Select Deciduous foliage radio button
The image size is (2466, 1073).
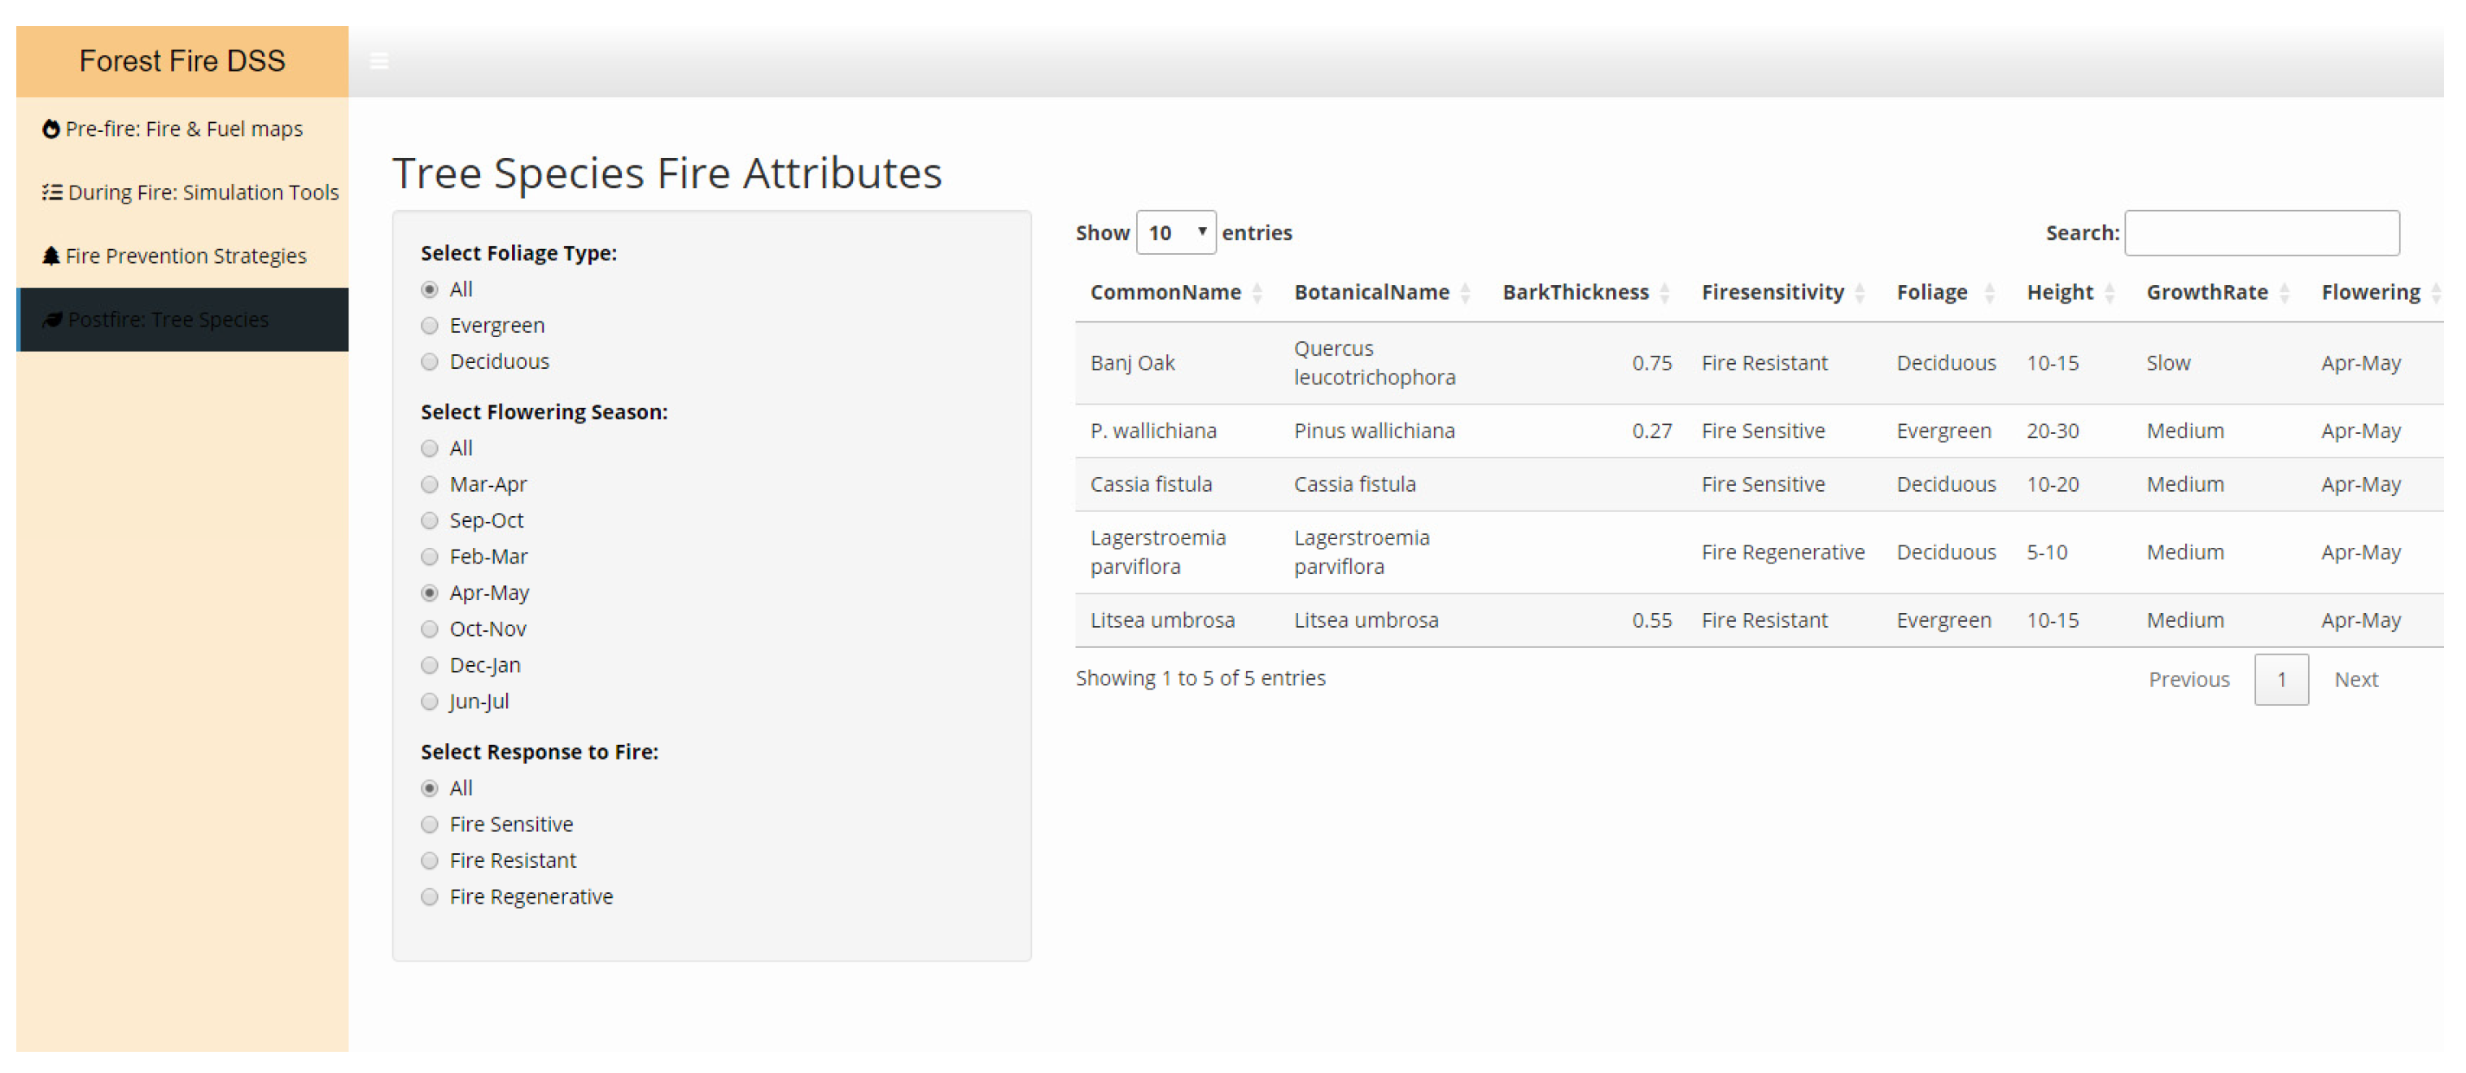tap(430, 361)
